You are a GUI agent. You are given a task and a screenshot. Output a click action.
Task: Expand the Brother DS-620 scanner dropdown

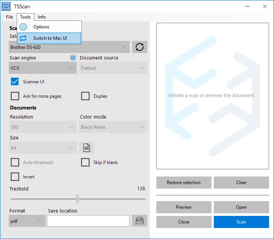[x=69, y=47]
